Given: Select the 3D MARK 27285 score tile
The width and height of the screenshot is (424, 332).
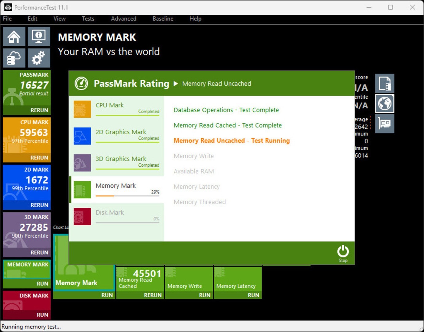Looking at the screenshot, I should [27, 230].
